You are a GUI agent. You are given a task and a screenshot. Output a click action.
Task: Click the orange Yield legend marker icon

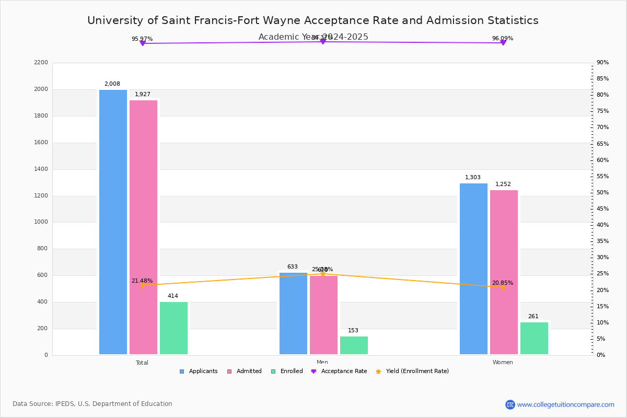(378, 371)
